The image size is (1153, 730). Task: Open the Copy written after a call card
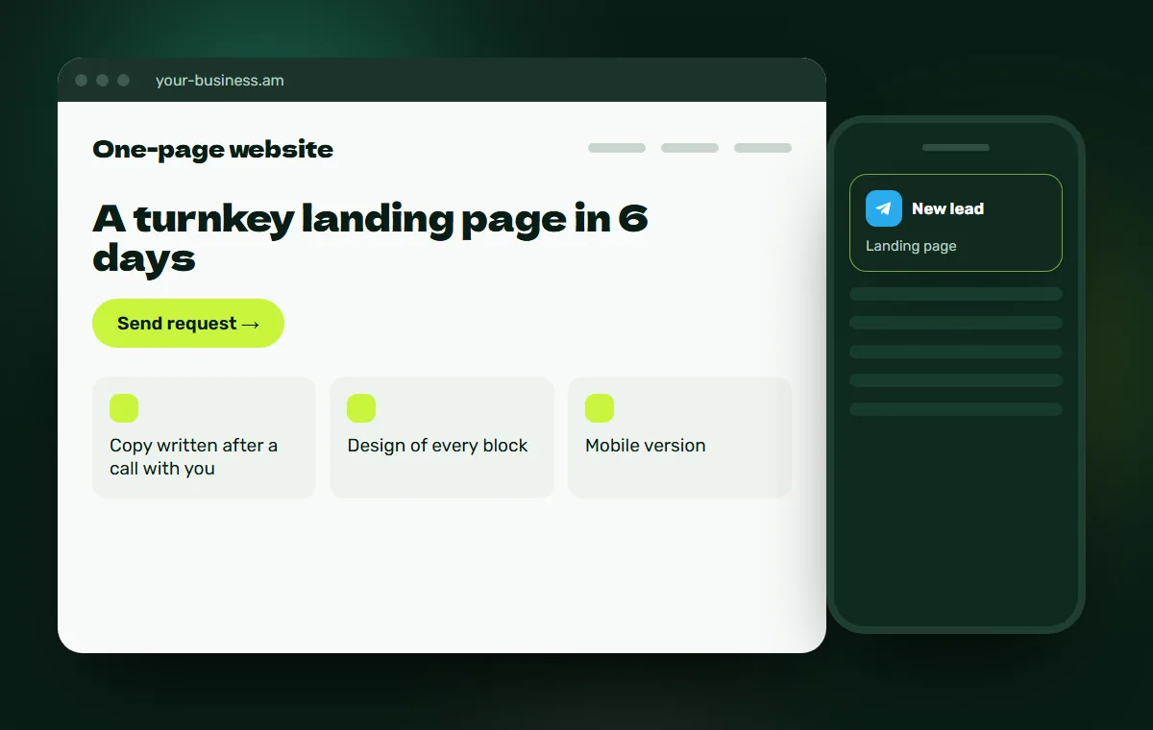[x=204, y=437]
